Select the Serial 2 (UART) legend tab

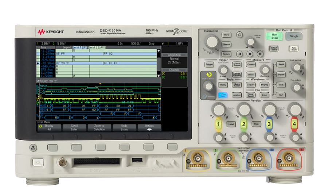(97, 47)
